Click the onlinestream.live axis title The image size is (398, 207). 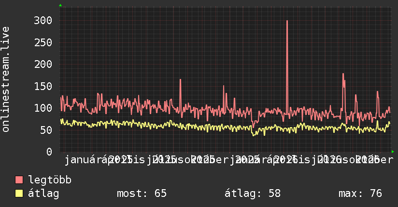tap(6, 79)
